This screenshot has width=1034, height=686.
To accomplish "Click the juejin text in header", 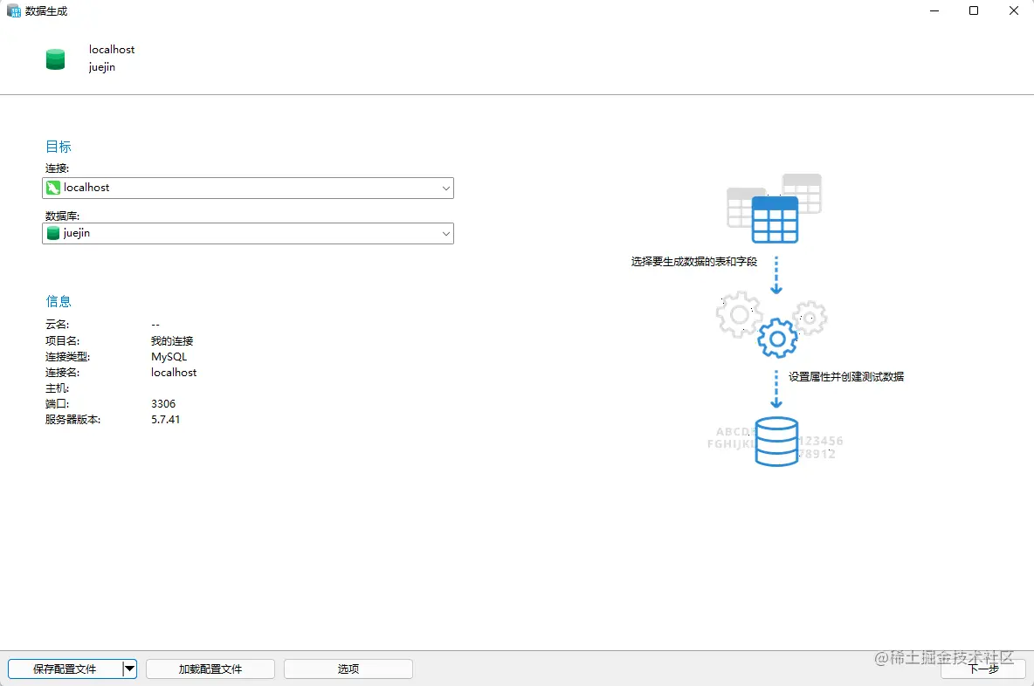I will tap(102, 67).
